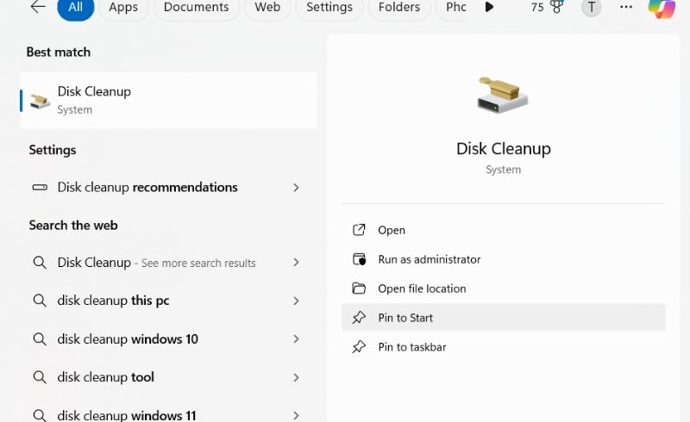Screen dimensions: 690x422
Task: Click search icon beside disk cleanup windows 11
Action: click(x=40, y=415)
